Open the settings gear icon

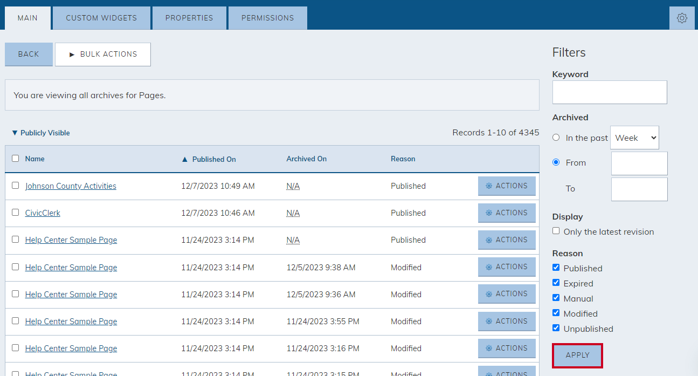[x=682, y=18]
